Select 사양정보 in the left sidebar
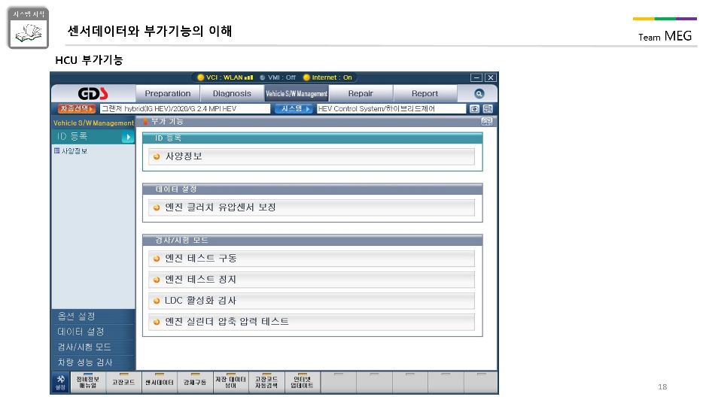 coord(72,150)
